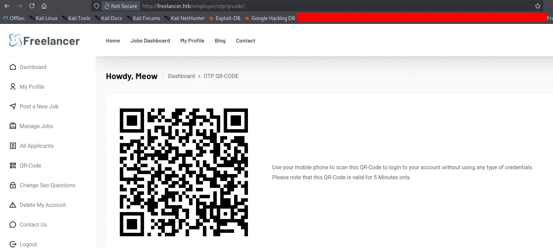Click the Post a New Job paper-plane icon
This screenshot has height=248, width=553.
13,106
